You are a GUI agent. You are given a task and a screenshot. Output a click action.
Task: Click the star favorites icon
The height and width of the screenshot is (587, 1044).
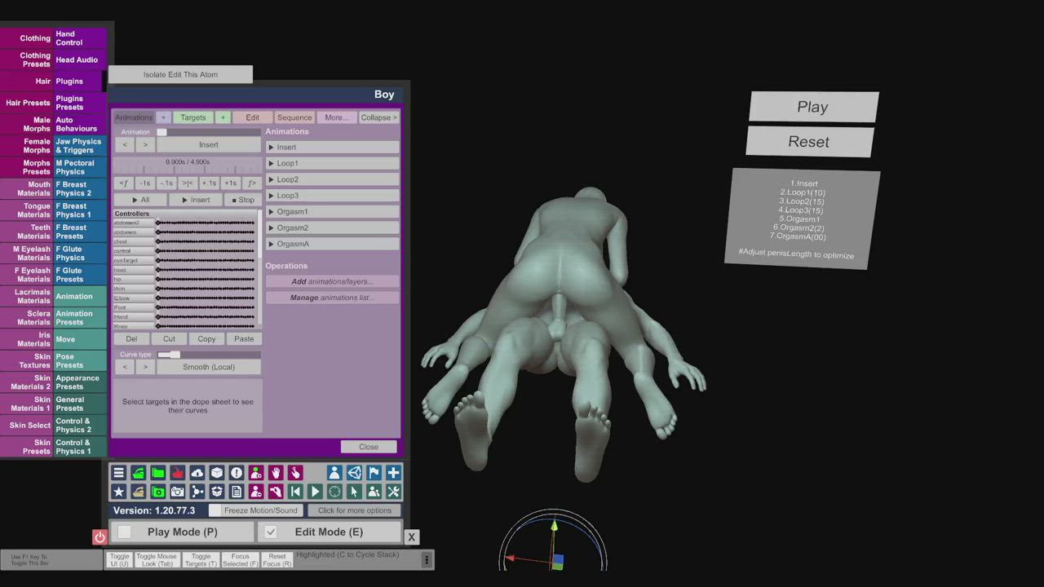point(119,492)
